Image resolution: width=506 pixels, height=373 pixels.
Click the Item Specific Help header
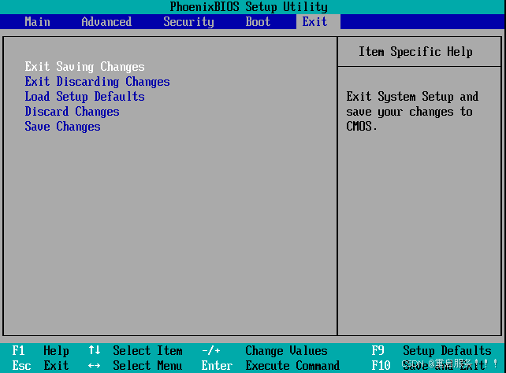(415, 52)
